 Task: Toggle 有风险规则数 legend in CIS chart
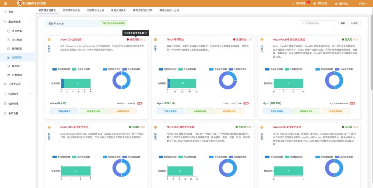pyautogui.click(x=61, y=69)
